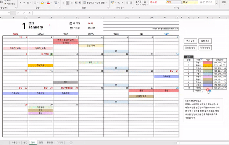The width and height of the screenshot is (229, 145).
Task: Add a new sheet with plus icon
Action: coord(71,143)
